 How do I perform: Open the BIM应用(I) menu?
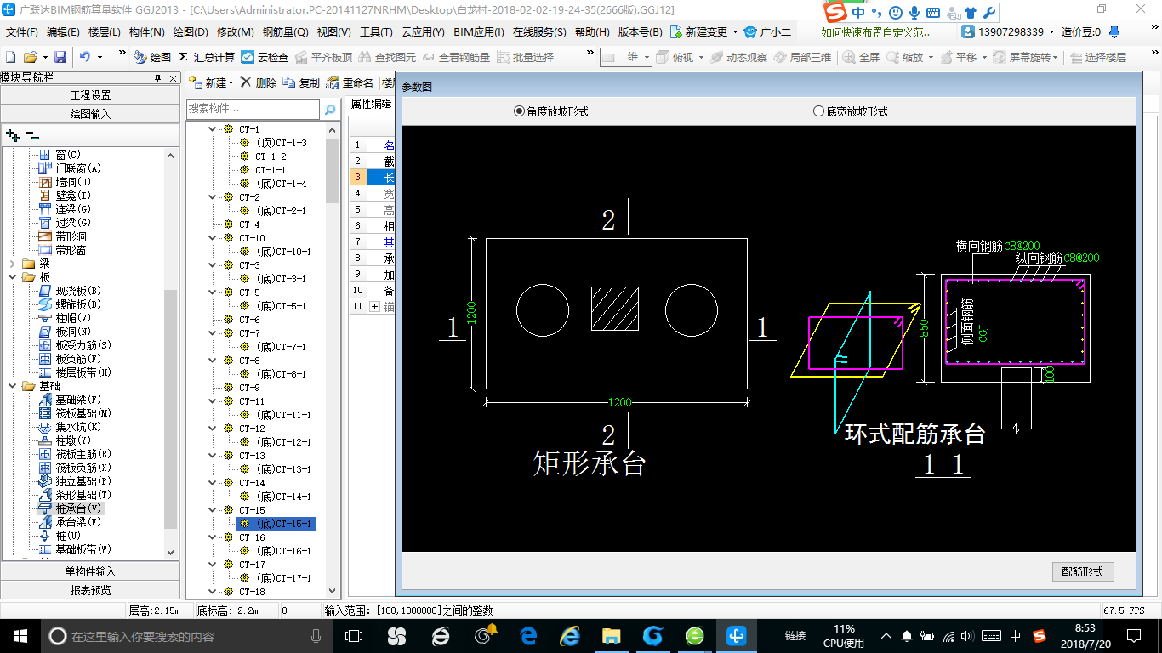(x=478, y=31)
